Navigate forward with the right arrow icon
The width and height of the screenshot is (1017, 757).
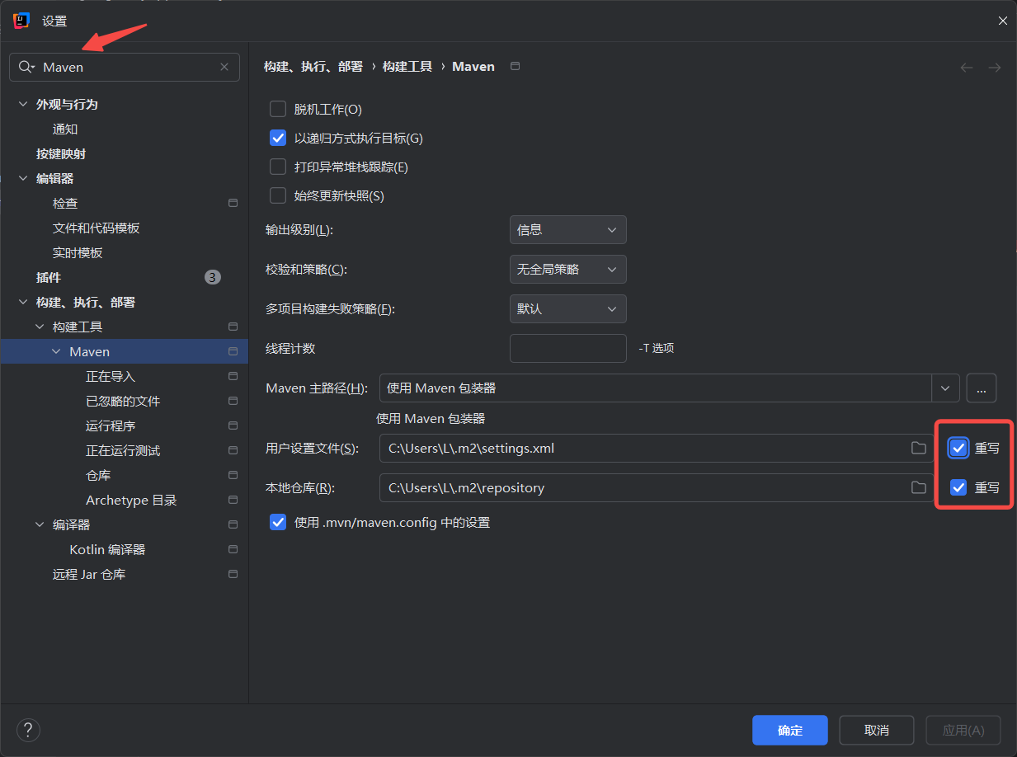coord(995,68)
